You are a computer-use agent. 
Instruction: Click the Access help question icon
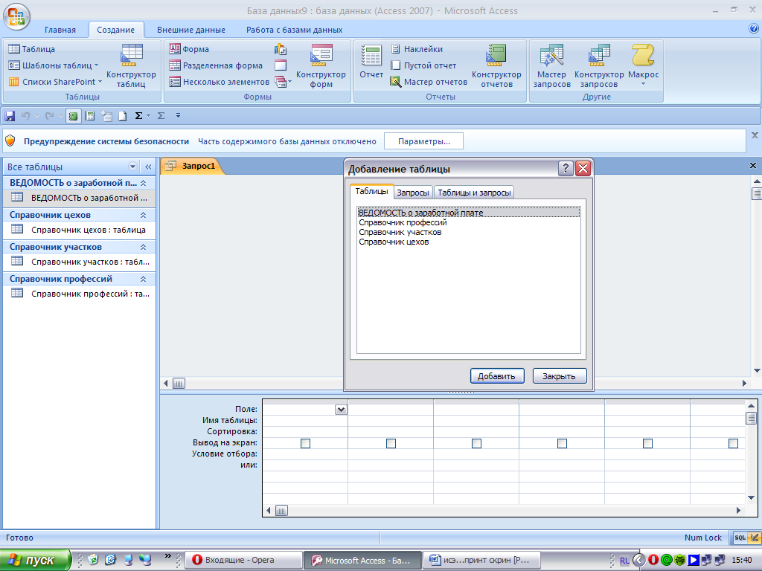coord(754,29)
